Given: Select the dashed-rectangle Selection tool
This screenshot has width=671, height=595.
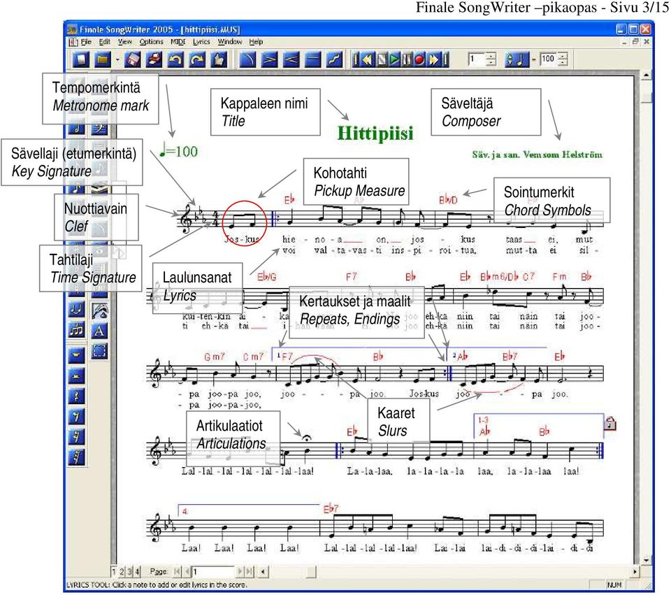Looking at the screenshot, I should point(99,351).
